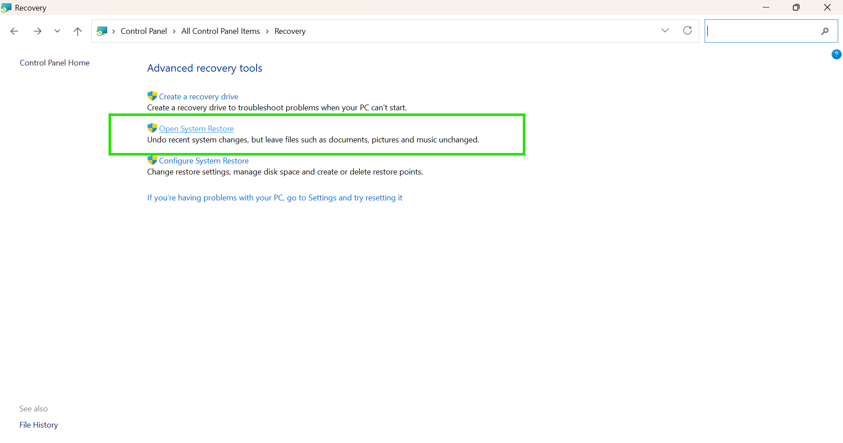Click the Recovery window title icon
Viewport: 843px width, 443px height.
pyautogui.click(x=6, y=7)
